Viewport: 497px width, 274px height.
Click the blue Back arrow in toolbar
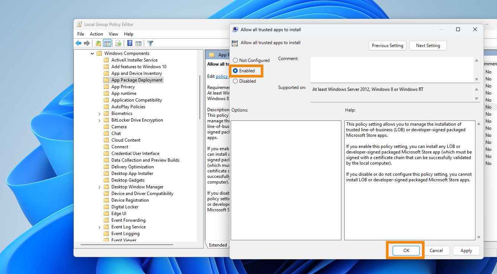coord(78,43)
